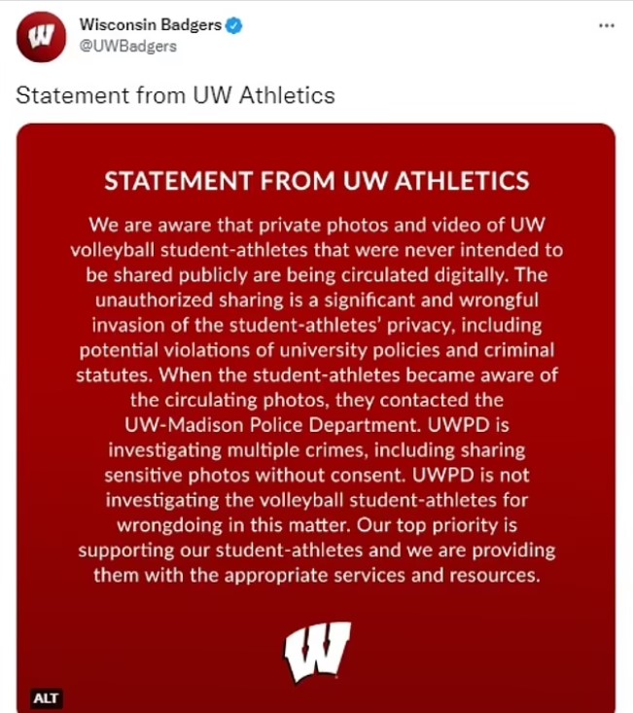Screen dimensions: 633x713
Task: Open the three-dot more options menu
Action: click(x=607, y=26)
